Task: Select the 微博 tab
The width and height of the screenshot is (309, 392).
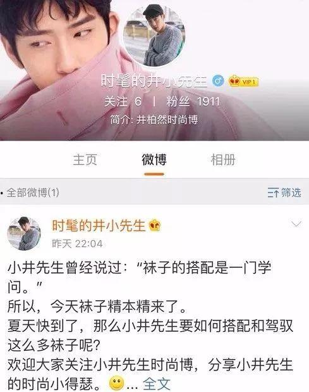Action: [154, 160]
